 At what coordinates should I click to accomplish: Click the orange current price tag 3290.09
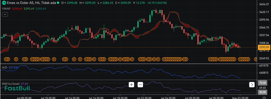264,48
